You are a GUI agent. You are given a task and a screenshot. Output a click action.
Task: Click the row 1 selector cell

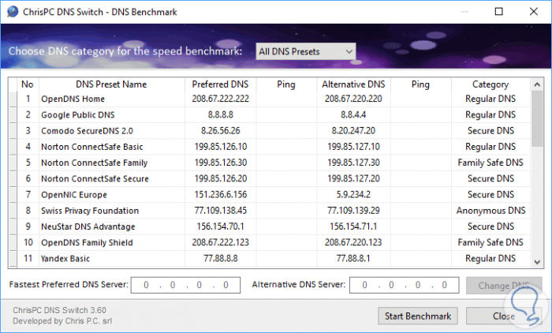click(x=13, y=99)
